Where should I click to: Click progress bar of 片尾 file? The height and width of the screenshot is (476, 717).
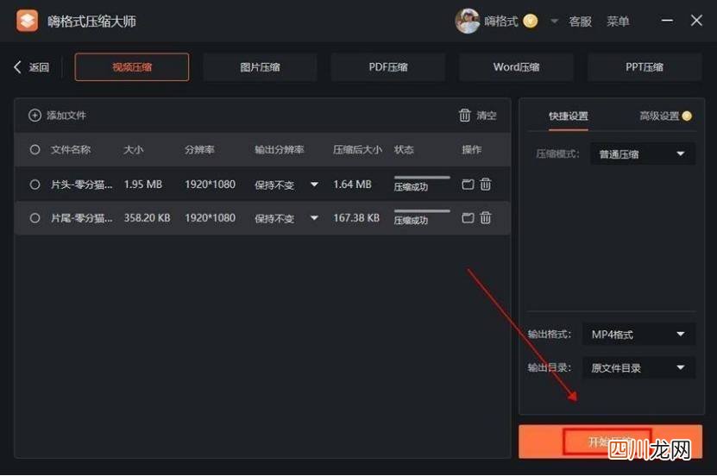pyautogui.click(x=422, y=211)
